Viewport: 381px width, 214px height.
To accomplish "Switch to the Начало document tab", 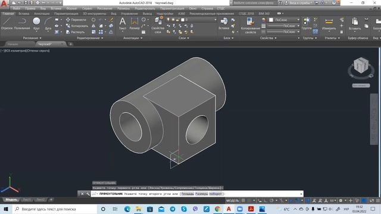I will [x=13, y=44].
